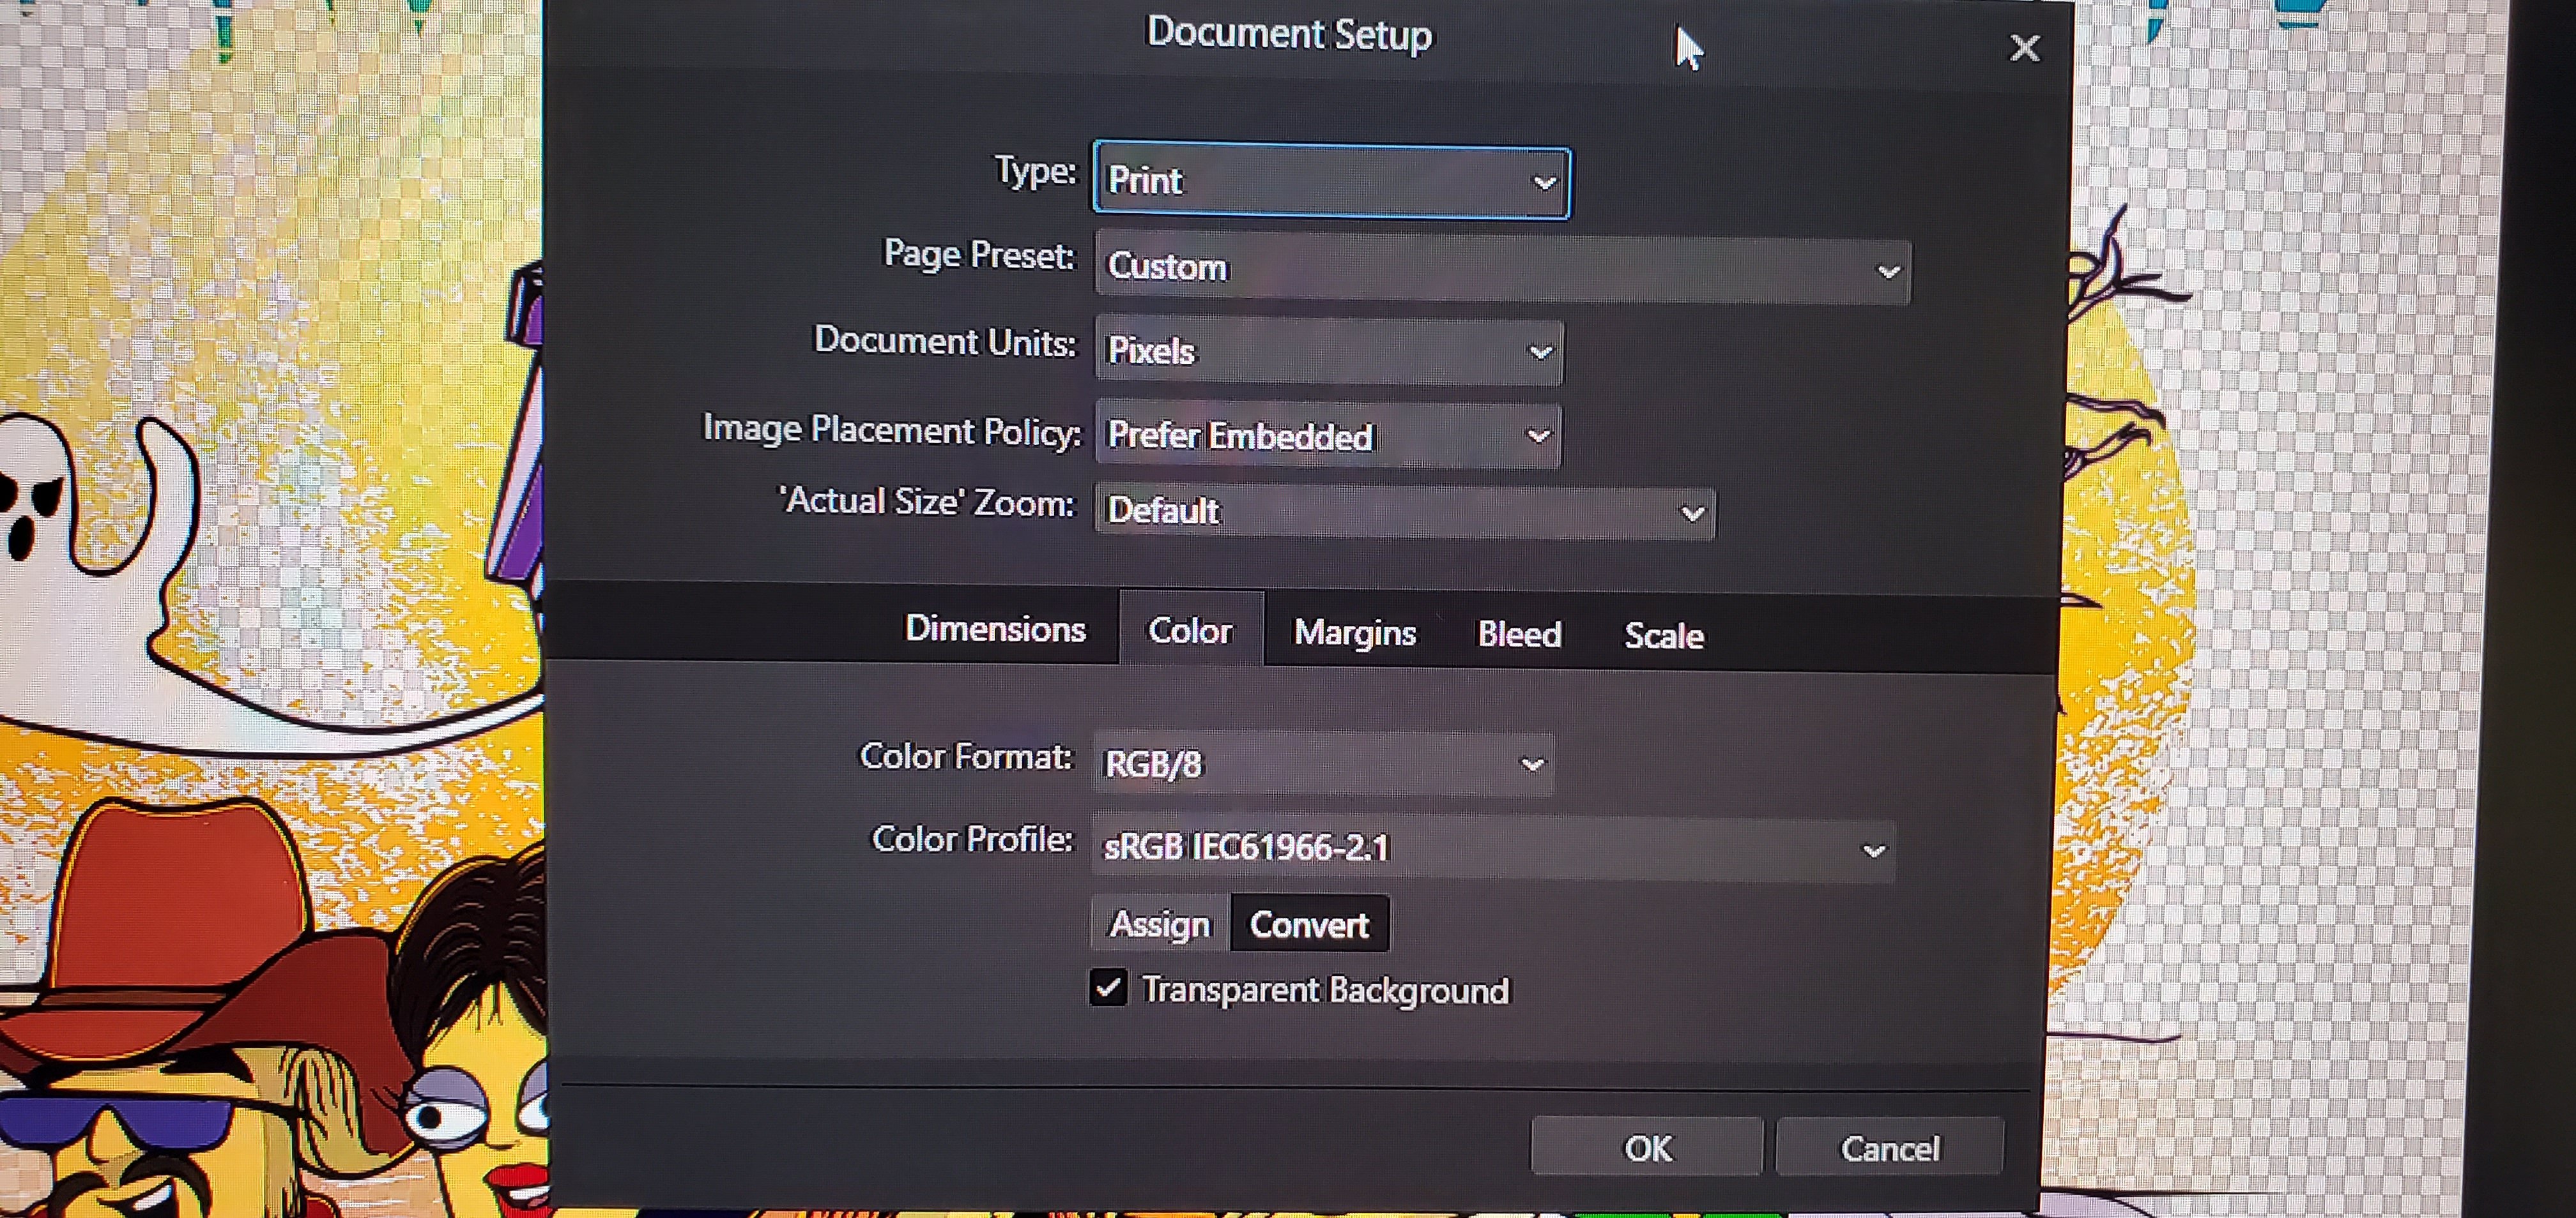This screenshot has height=1218, width=2576.
Task: Select the Color tab
Action: (x=1191, y=631)
